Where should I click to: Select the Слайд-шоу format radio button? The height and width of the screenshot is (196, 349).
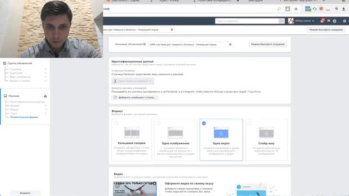(250, 124)
